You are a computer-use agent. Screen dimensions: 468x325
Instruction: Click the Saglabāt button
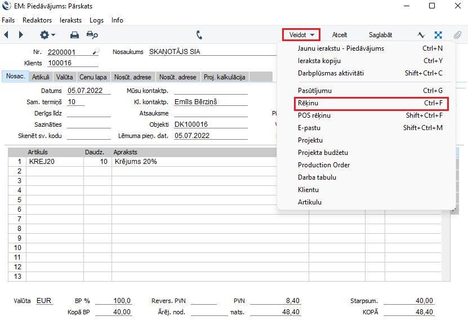coord(380,35)
